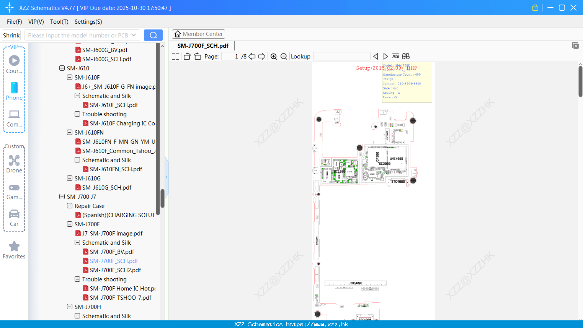This screenshot has width=583, height=328.
Task: Toggle the two-page view layout icon
Action: click(x=175, y=57)
